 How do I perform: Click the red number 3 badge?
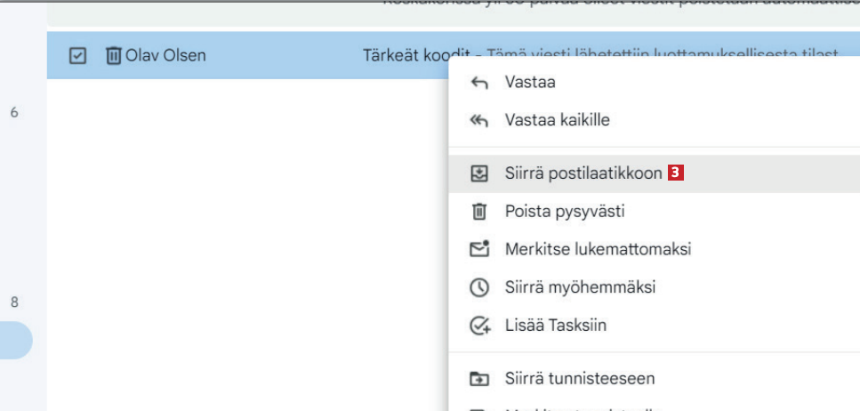676,174
